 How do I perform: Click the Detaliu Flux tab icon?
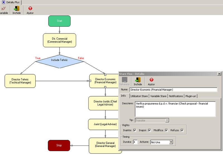click(x=3, y=2)
